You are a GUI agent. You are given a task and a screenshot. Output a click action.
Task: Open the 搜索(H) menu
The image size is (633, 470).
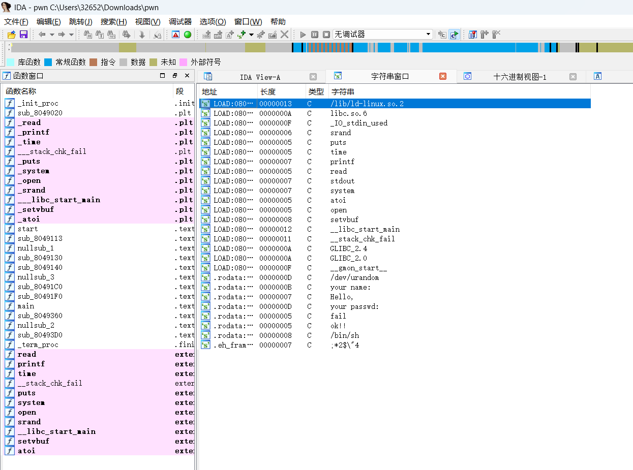pyautogui.click(x=113, y=21)
